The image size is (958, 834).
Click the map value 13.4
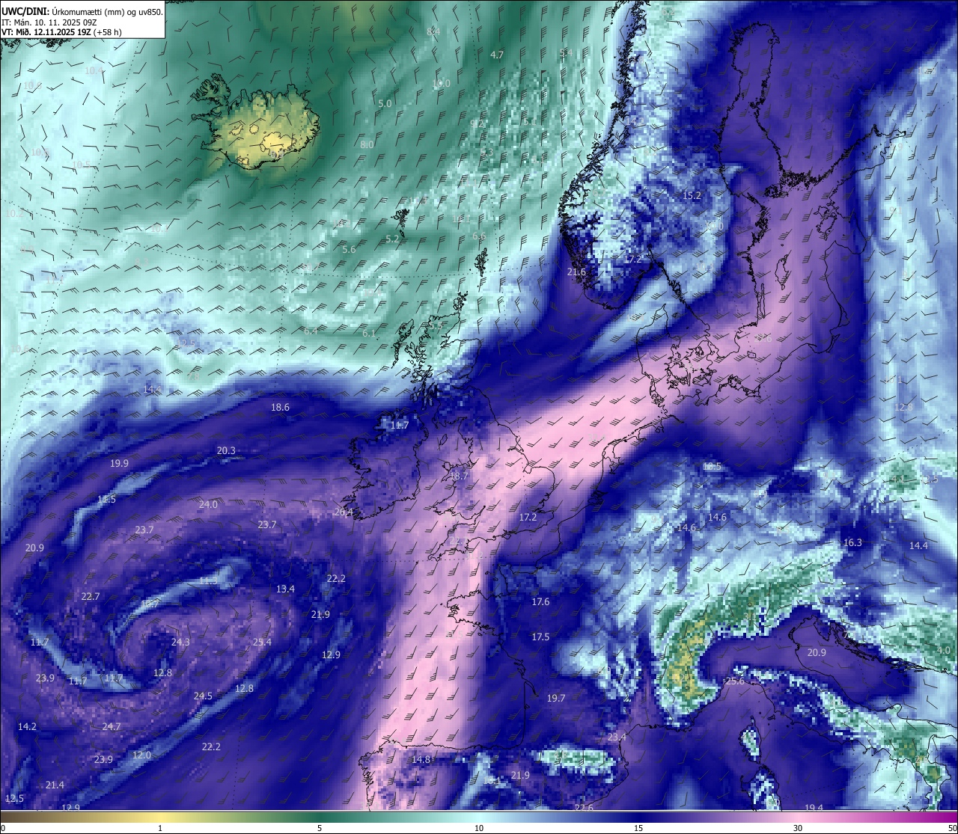coord(285,589)
